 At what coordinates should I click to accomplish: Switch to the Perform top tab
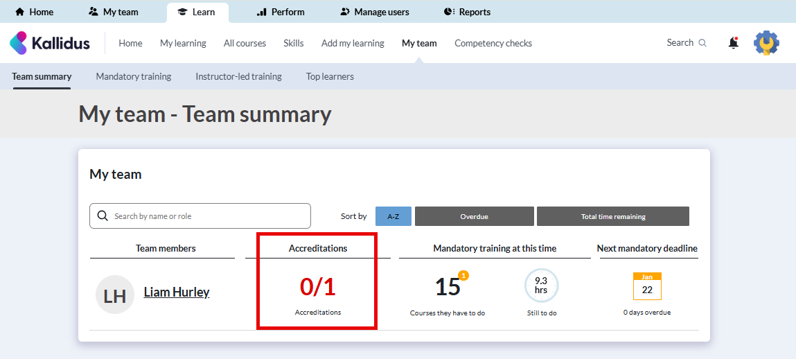click(x=280, y=12)
